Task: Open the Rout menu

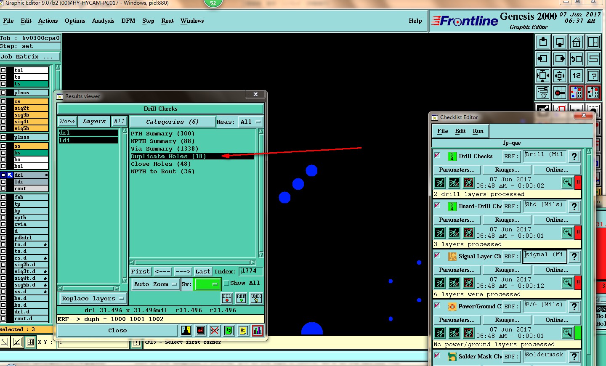Action: pos(167,21)
